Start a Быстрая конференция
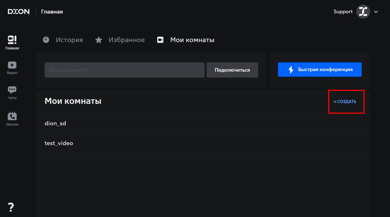The height and width of the screenshot is (217, 390). click(320, 69)
